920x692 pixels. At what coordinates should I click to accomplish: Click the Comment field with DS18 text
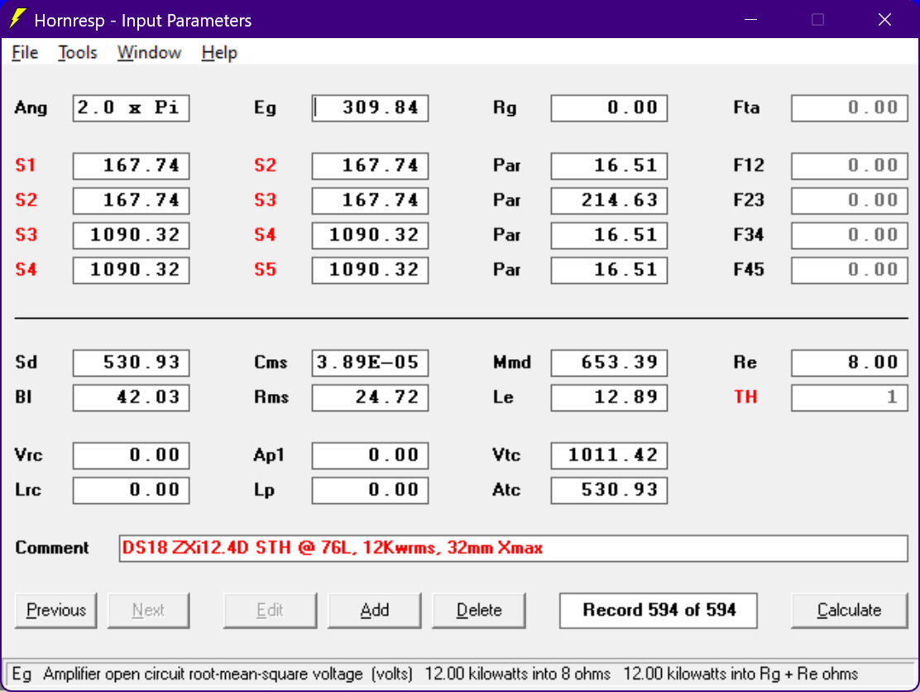coord(514,548)
